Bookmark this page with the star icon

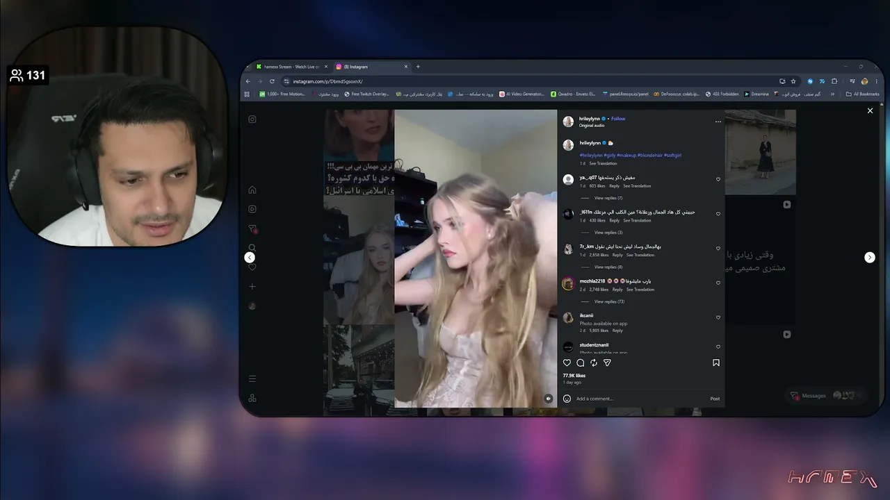click(x=793, y=81)
